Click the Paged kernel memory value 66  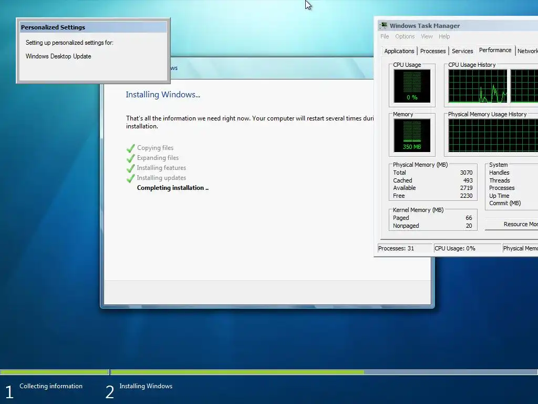click(469, 218)
